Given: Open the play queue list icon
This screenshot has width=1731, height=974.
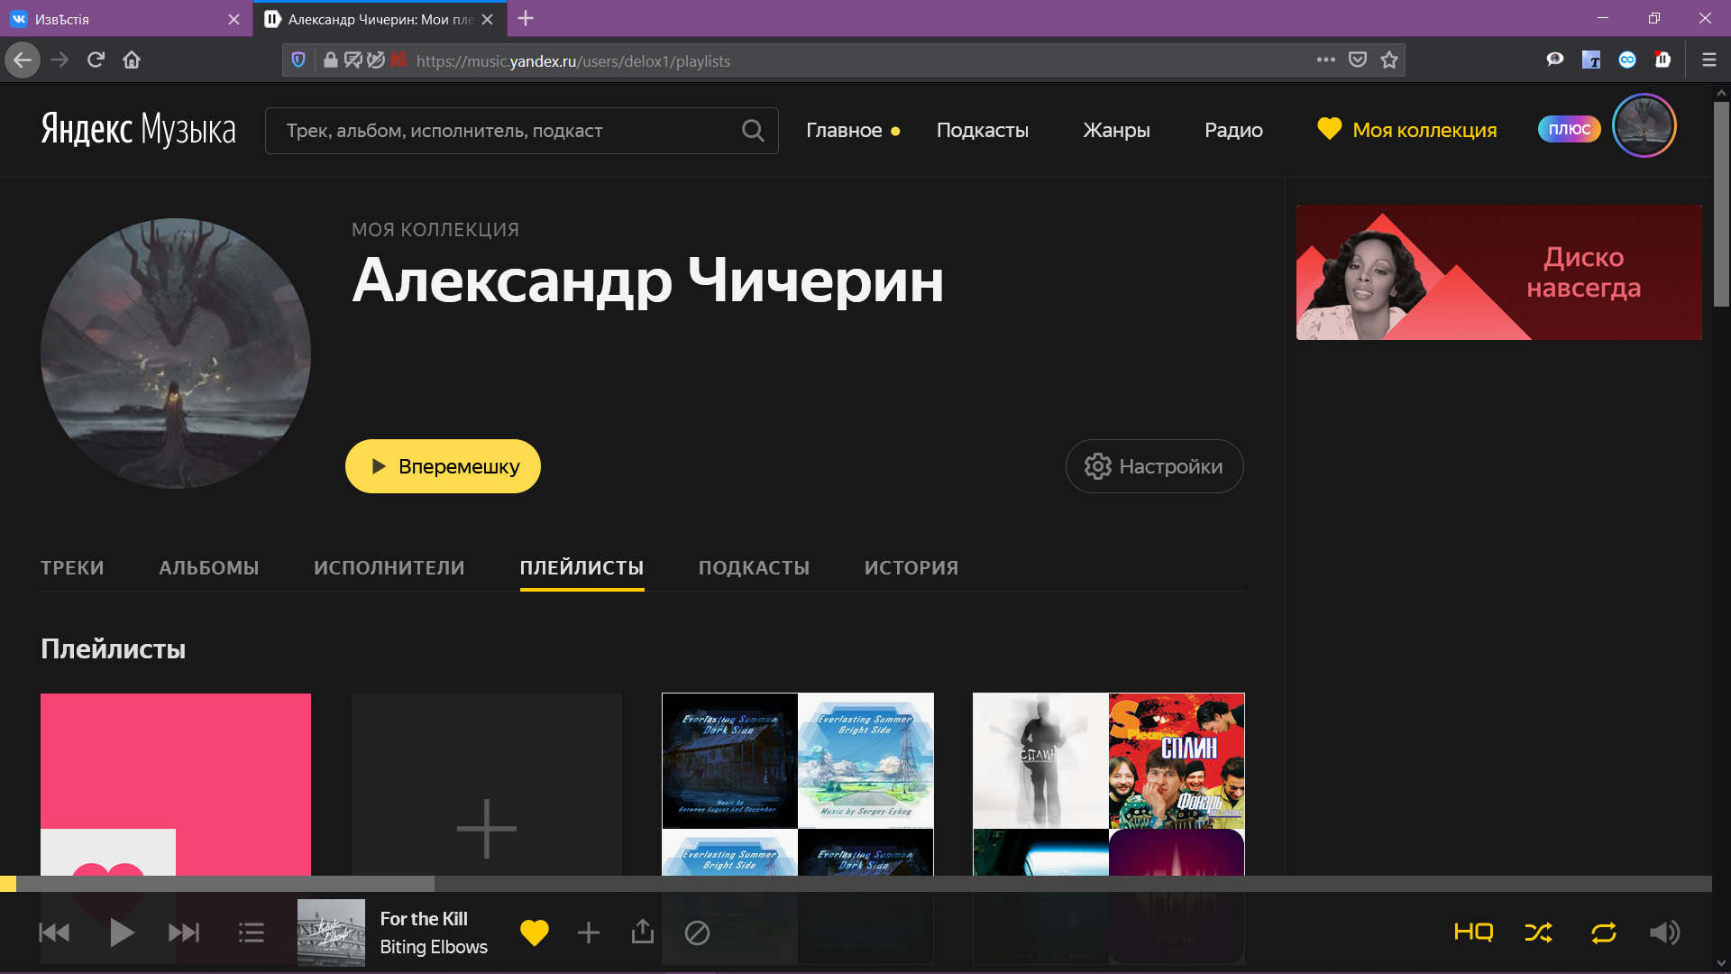Looking at the screenshot, I should (252, 933).
